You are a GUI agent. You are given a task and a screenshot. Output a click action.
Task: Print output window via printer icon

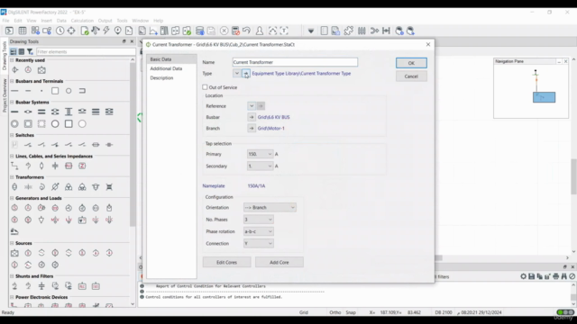click(x=555, y=276)
